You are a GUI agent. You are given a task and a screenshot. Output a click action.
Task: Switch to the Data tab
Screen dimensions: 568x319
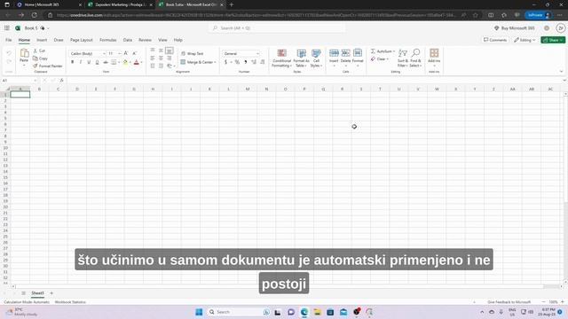[x=128, y=40]
